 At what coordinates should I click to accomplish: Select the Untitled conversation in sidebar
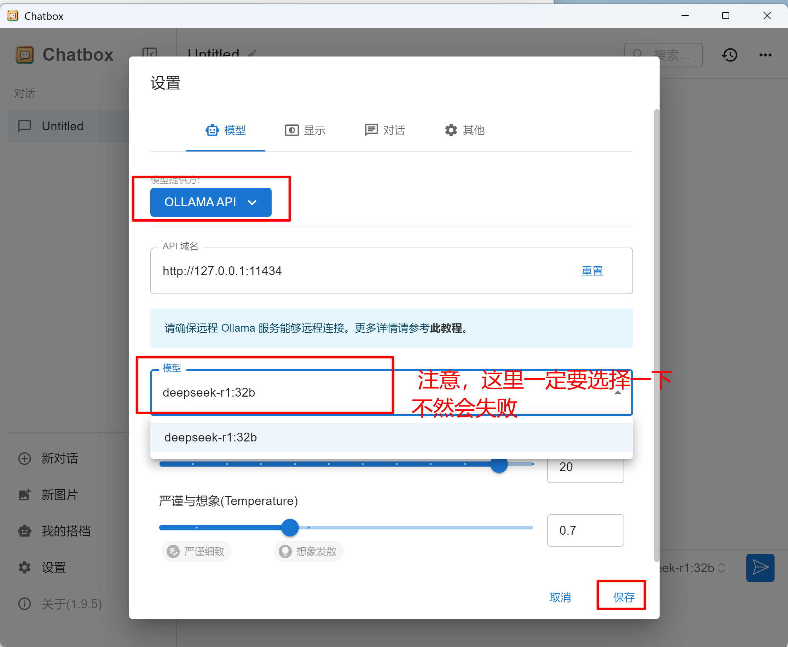click(x=69, y=126)
